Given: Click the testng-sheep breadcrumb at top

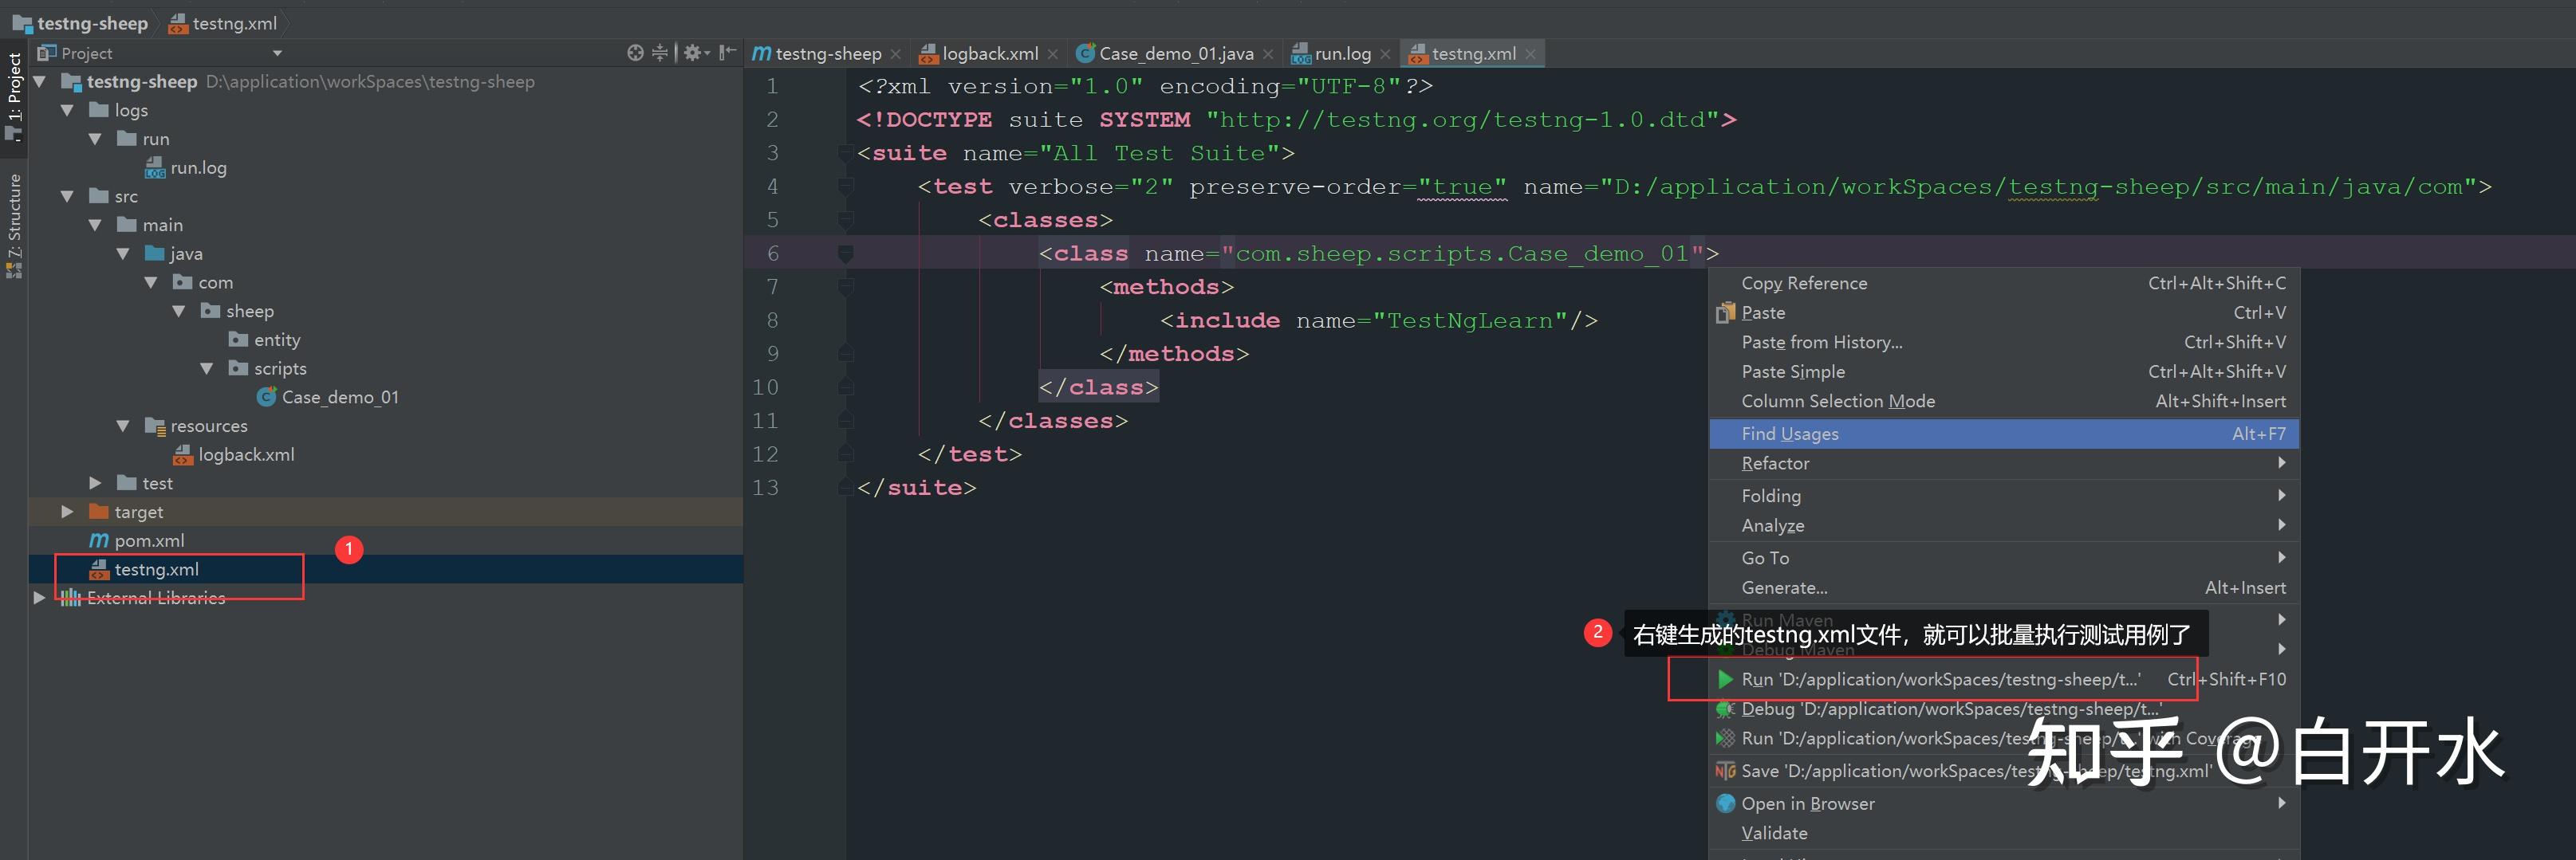Looking at the screenshot, I should coord(92,22).
